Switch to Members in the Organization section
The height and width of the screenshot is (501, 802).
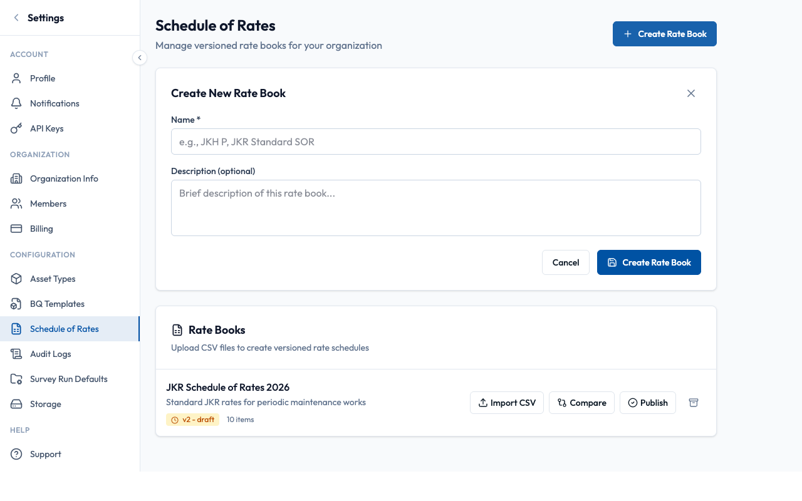tap(48, 204)
